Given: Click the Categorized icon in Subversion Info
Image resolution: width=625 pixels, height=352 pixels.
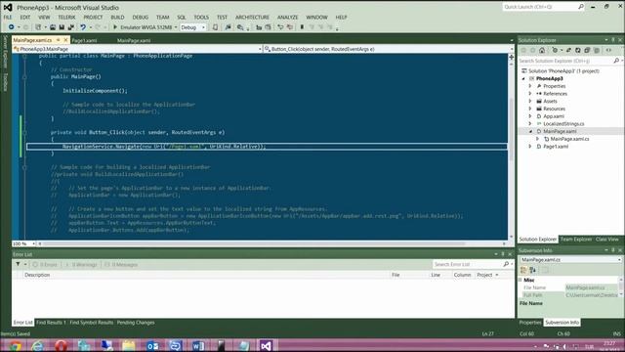Looking at the screenshot, I should tap(523, 270).
